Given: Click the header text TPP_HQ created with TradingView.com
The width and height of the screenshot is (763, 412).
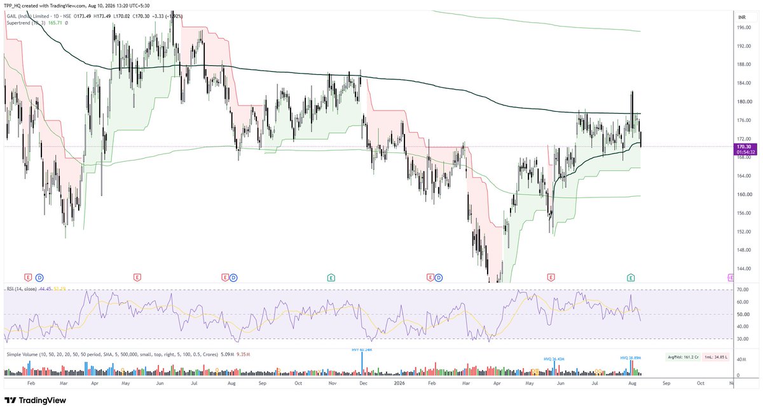Looking at the screenshot, I should tap(44, 5).
